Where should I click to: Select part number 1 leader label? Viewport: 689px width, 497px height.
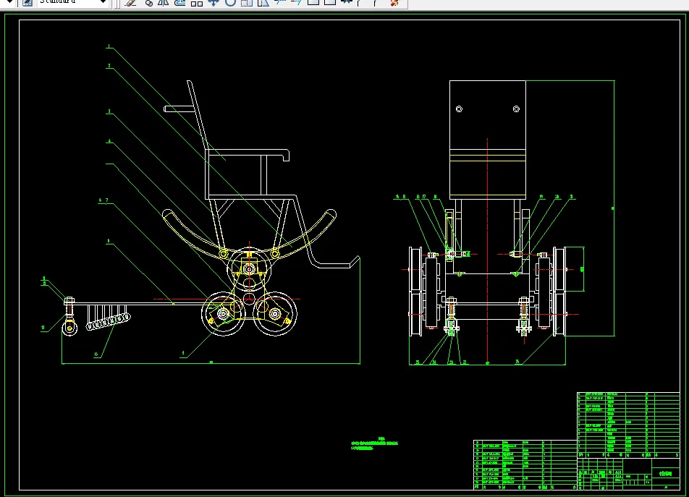109,46
